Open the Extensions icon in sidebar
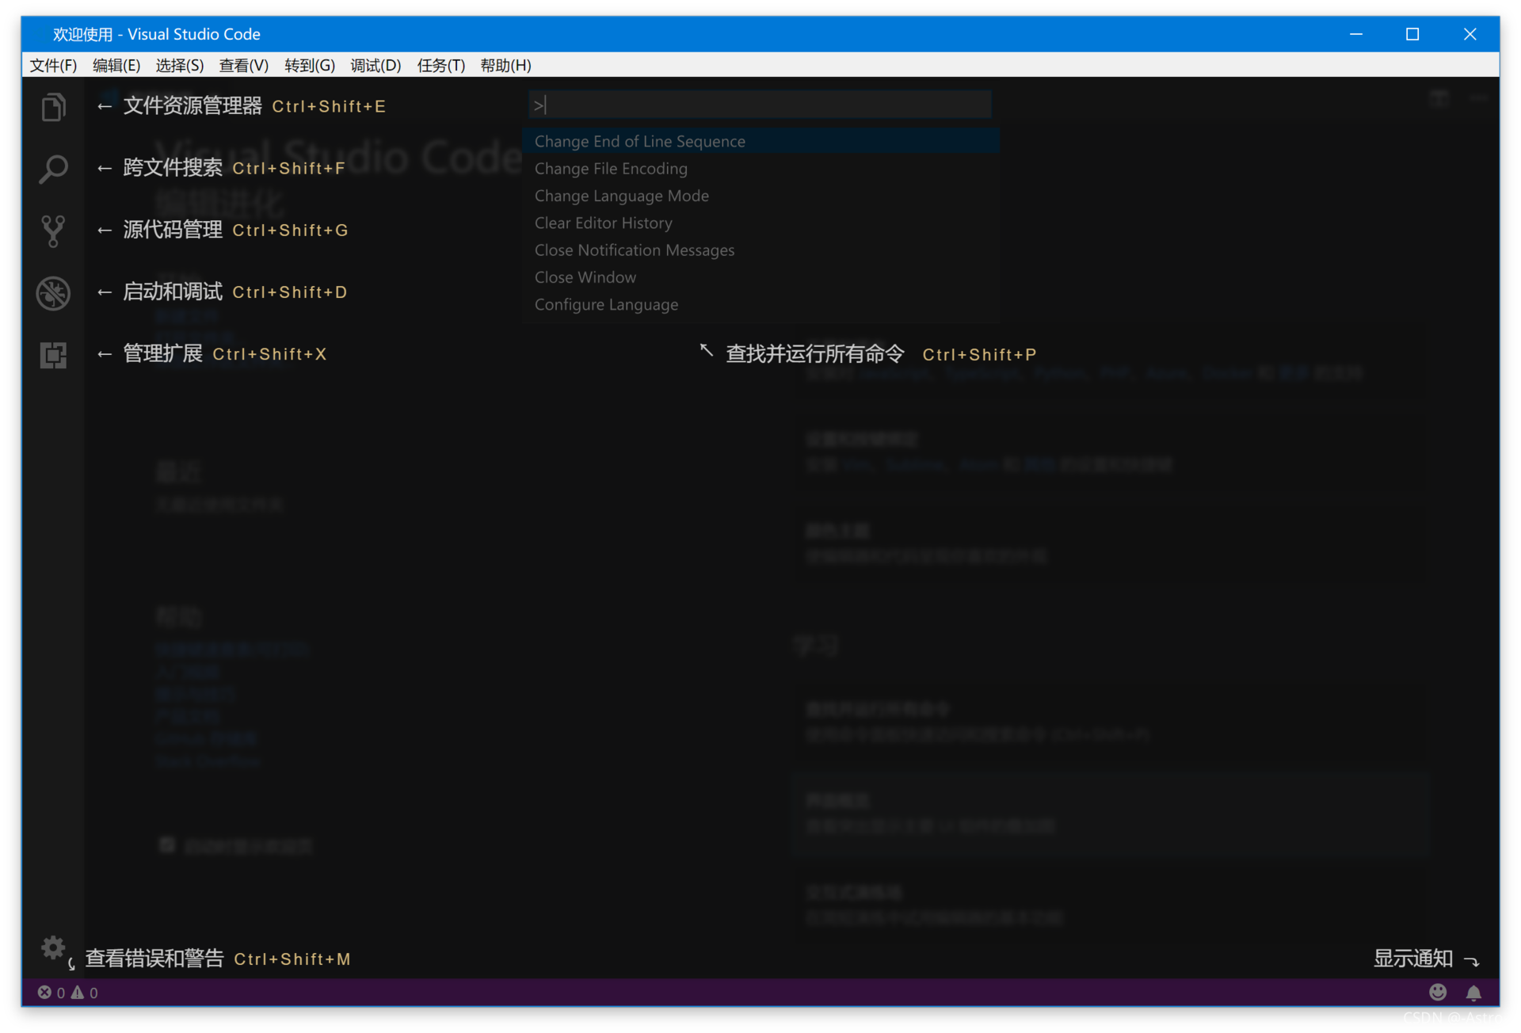The image size is (1521, 1033). tap(53, 355)
